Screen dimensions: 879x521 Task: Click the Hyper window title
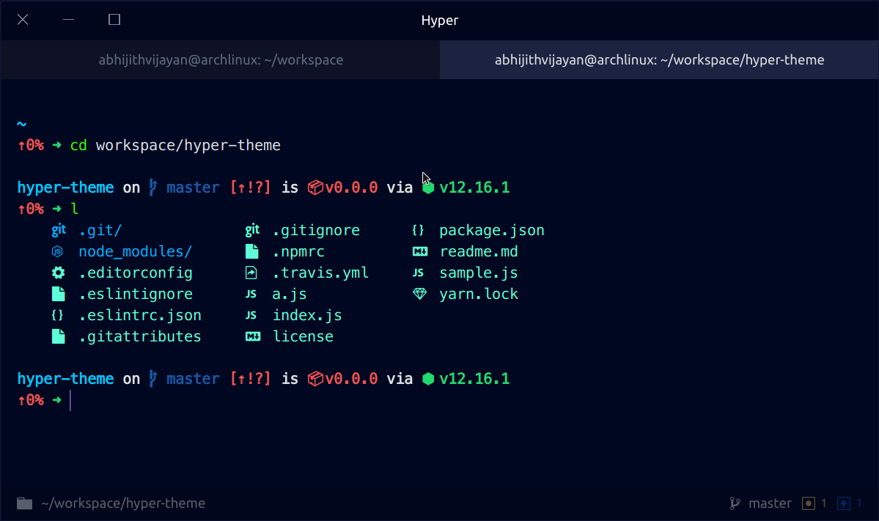pyautogui.click(x=440, y=21)
